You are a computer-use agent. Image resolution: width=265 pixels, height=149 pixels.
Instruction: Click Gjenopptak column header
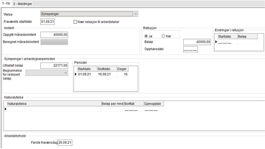pos(154,104)
